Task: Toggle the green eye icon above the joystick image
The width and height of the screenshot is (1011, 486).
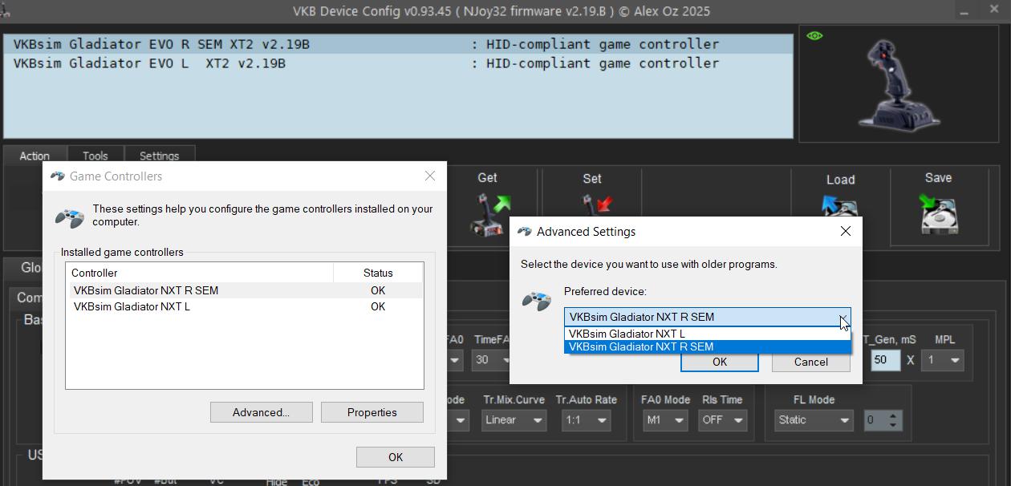Action: point(814,36)
